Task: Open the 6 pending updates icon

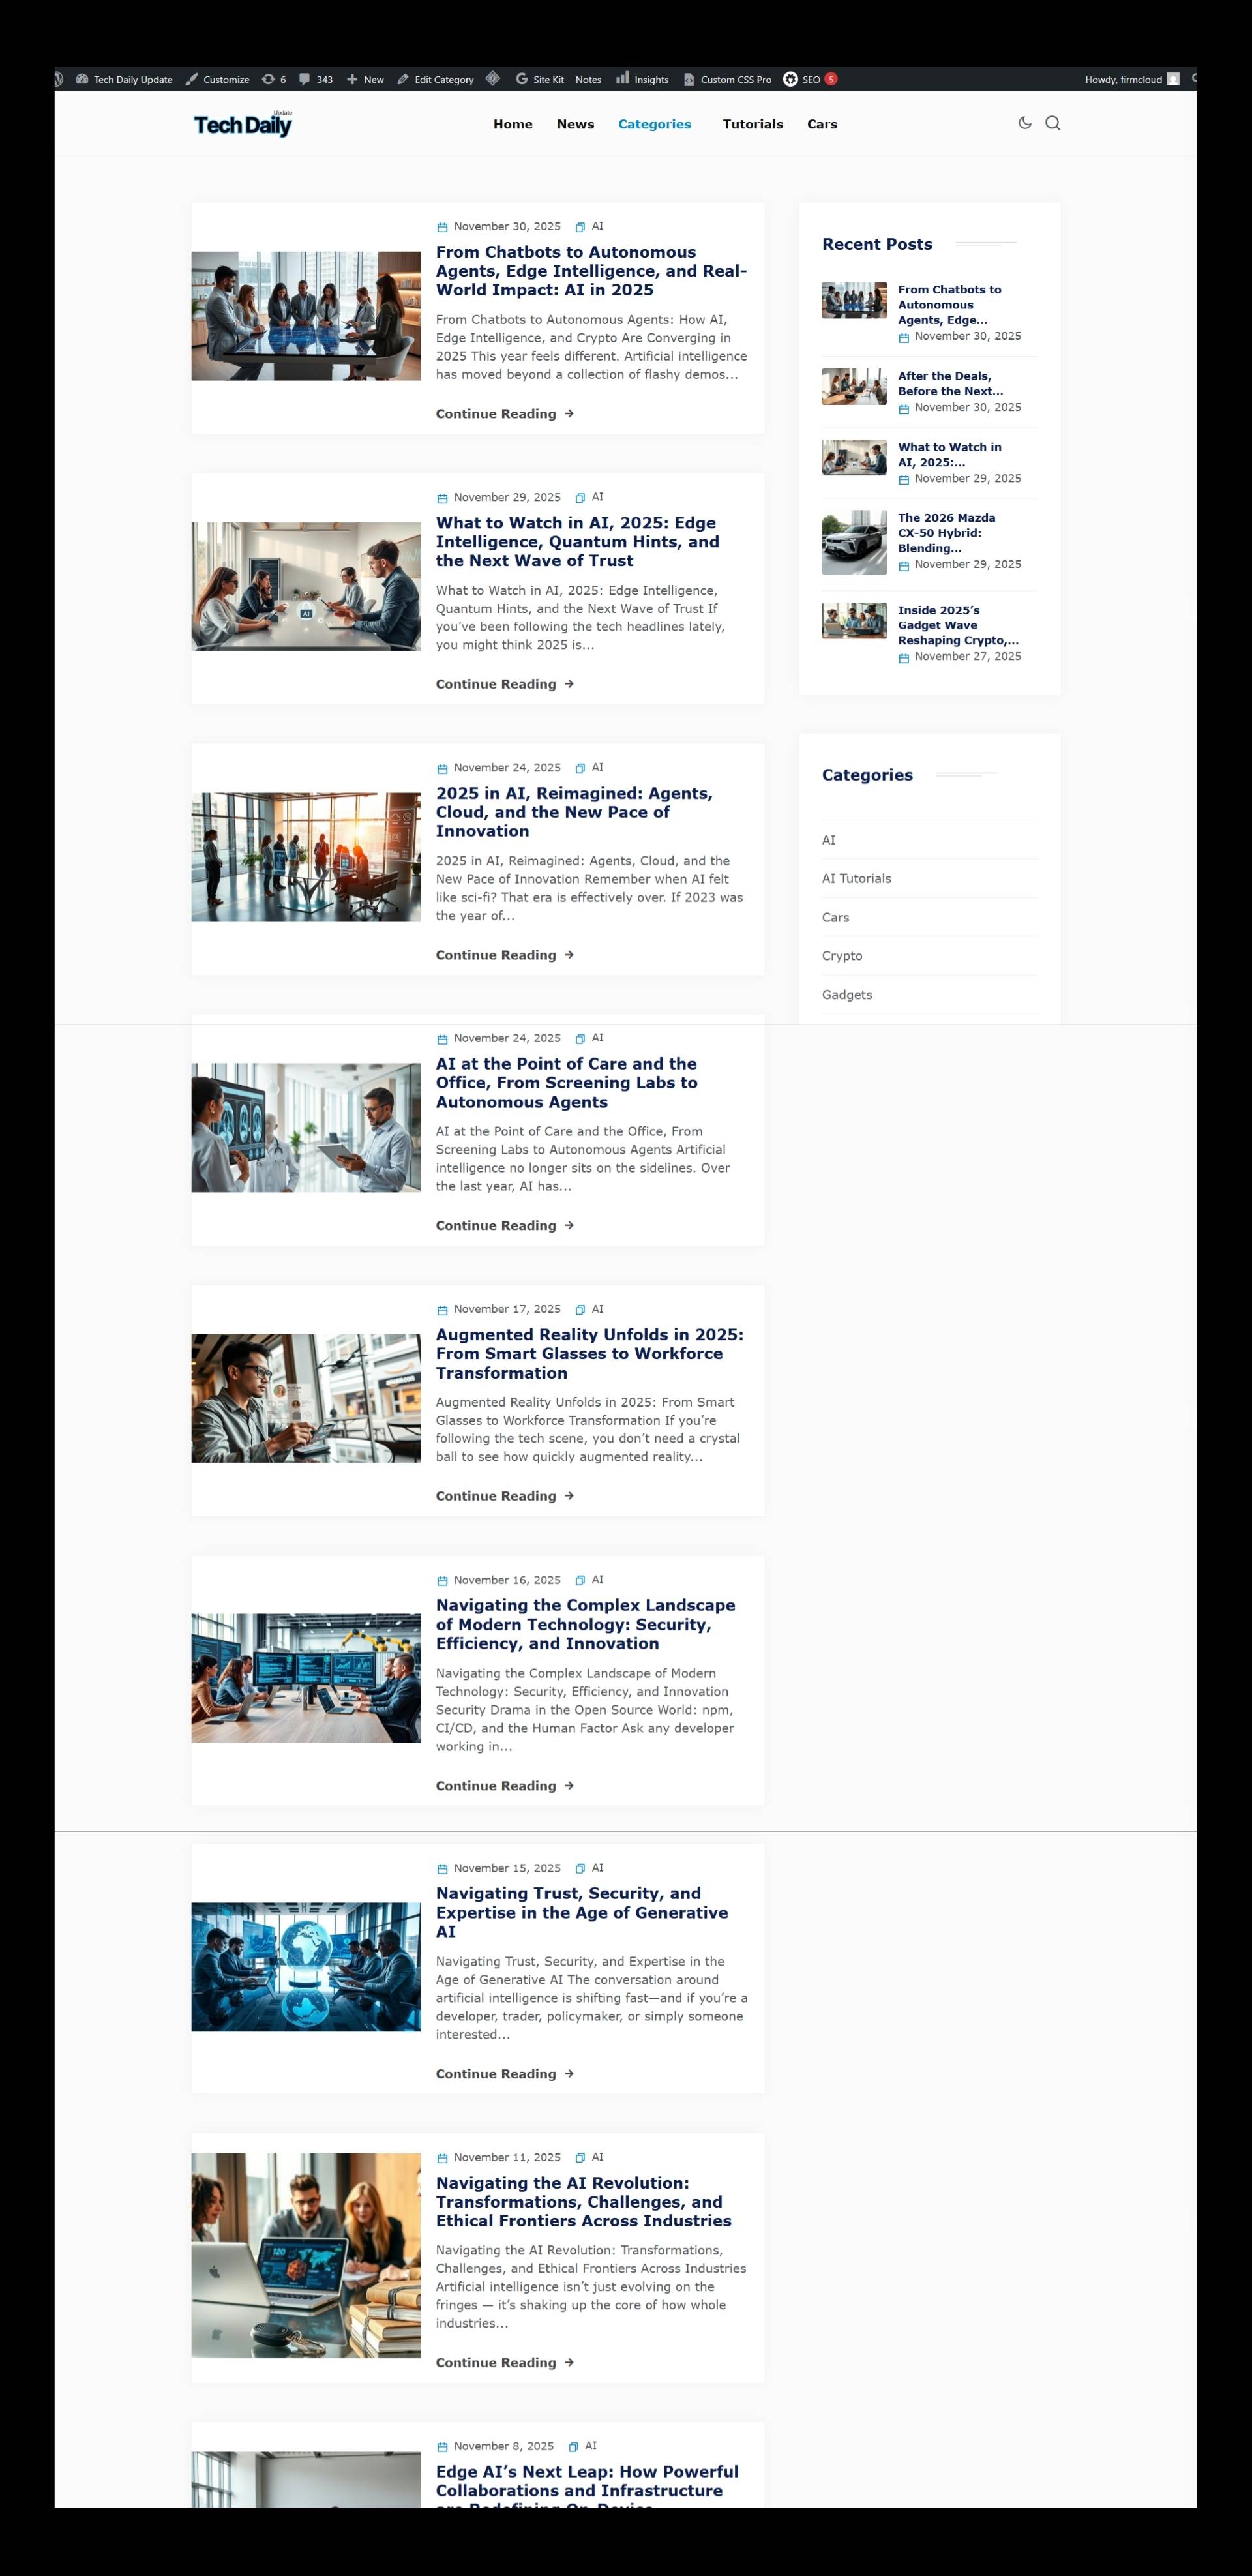Action: (x=274, y=79)
